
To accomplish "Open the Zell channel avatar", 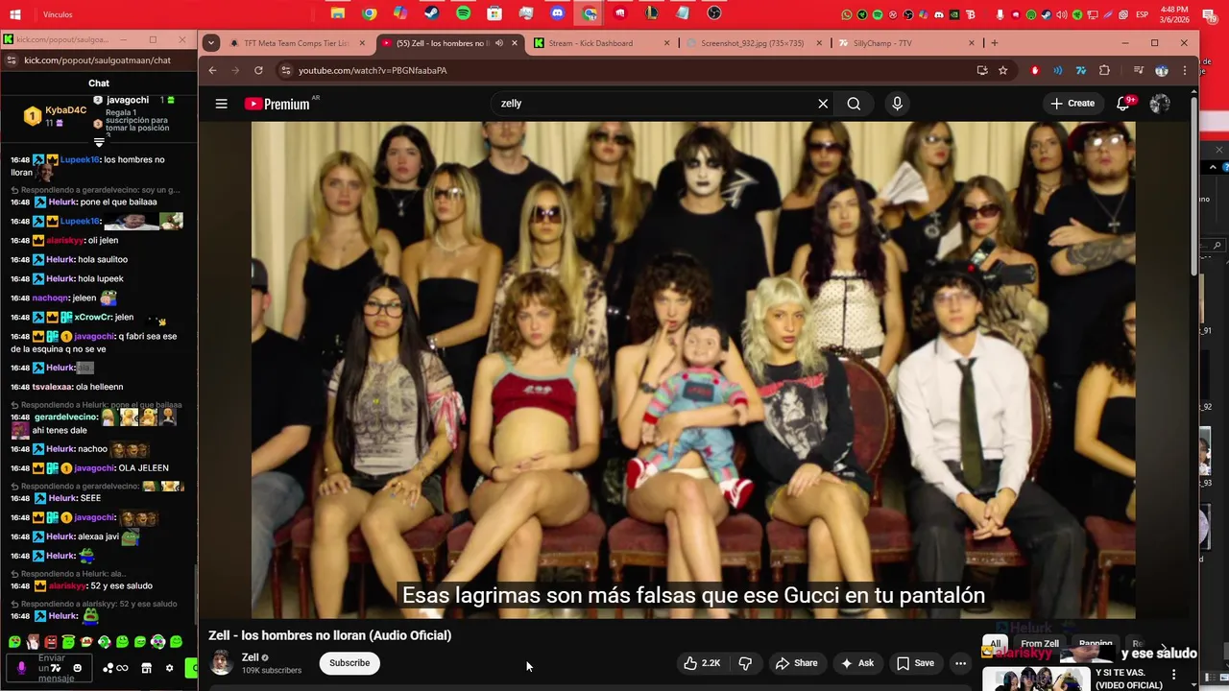I will click(x=221, y=662).
